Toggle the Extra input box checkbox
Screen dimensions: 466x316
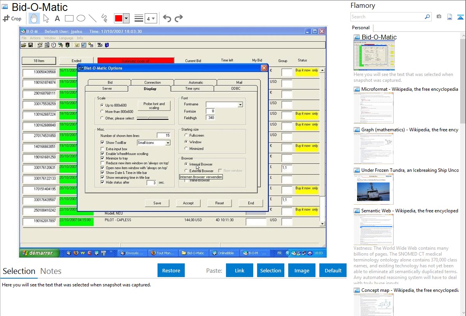[102, 149]
